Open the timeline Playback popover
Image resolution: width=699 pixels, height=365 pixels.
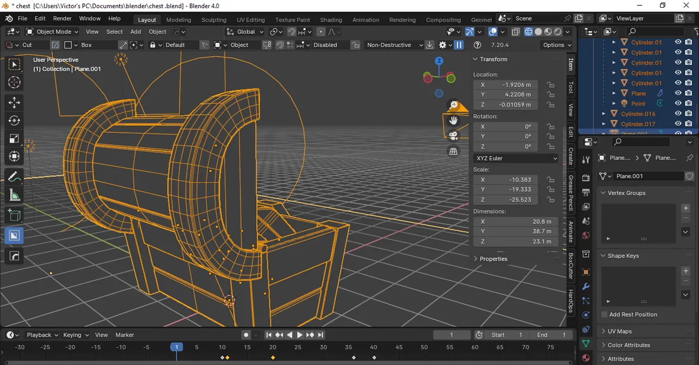tap(43, 335)
